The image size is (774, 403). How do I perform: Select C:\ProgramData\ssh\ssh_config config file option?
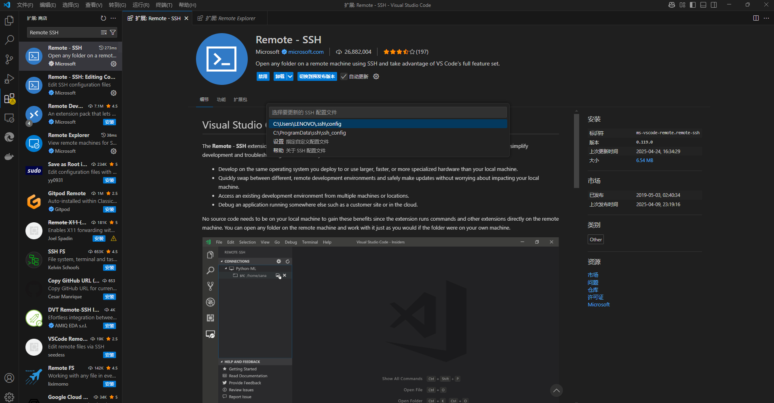(309, 133)
